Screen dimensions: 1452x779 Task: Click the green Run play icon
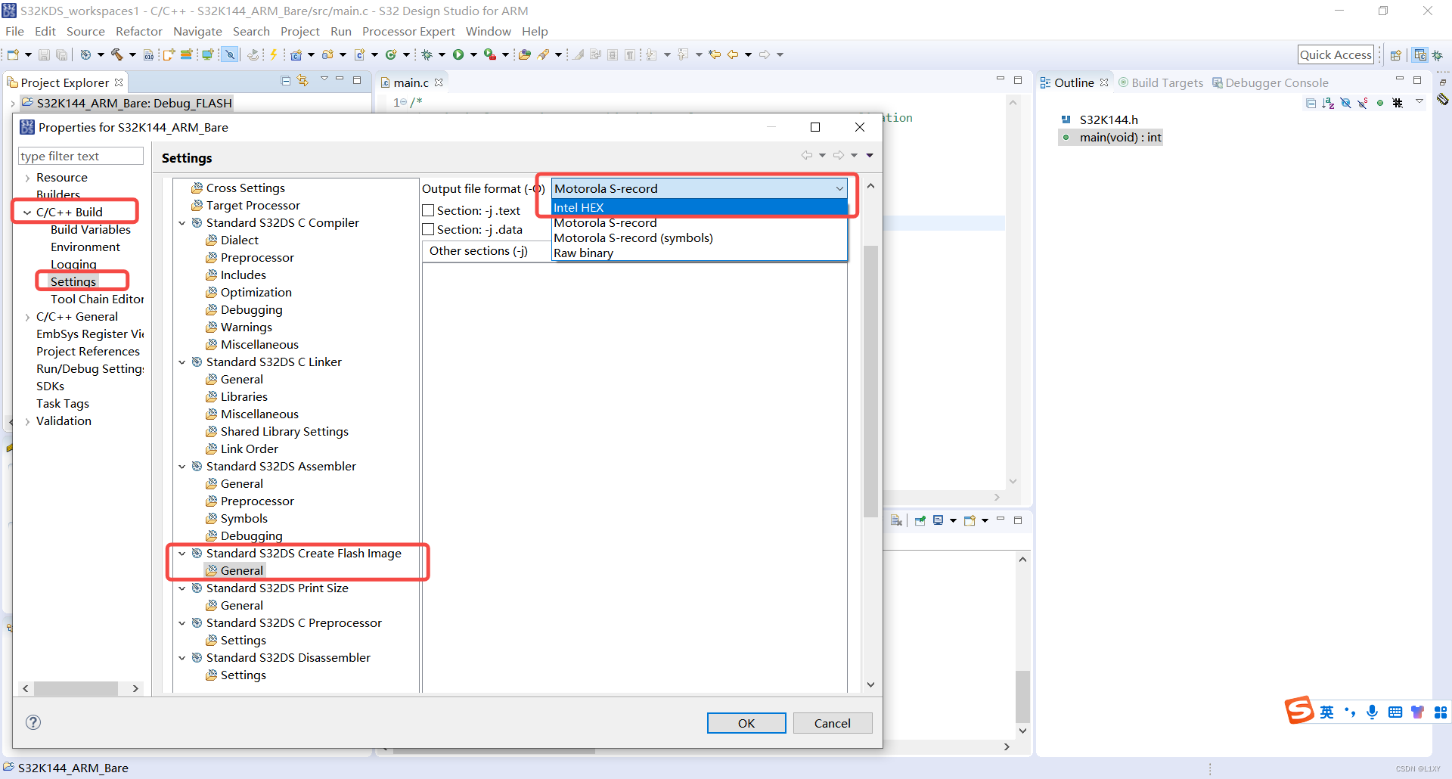pyautogui.click(x=458, y=54)
